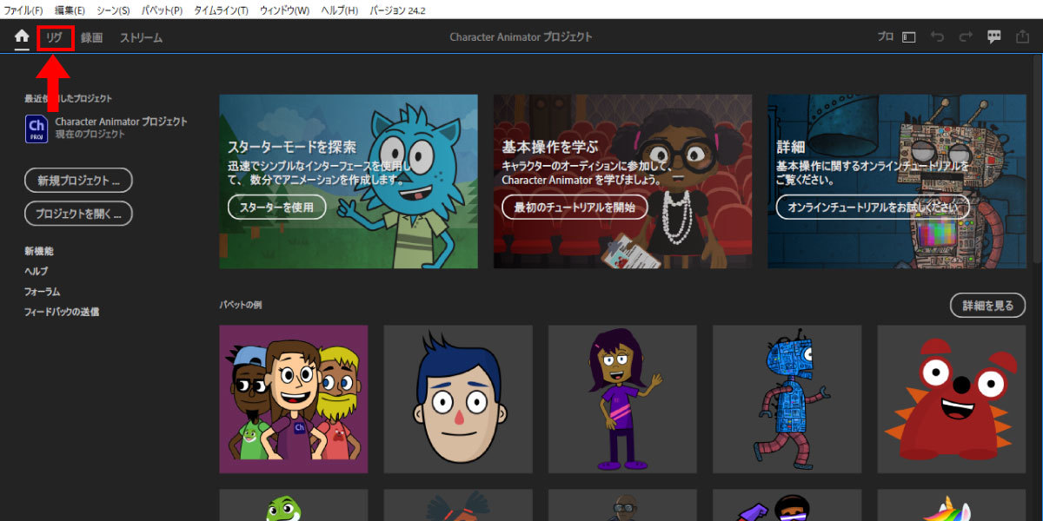Select the blue-haired face puppet thumbnail
The height and width of the screenshot is (521, 1043).
point(458,399)
